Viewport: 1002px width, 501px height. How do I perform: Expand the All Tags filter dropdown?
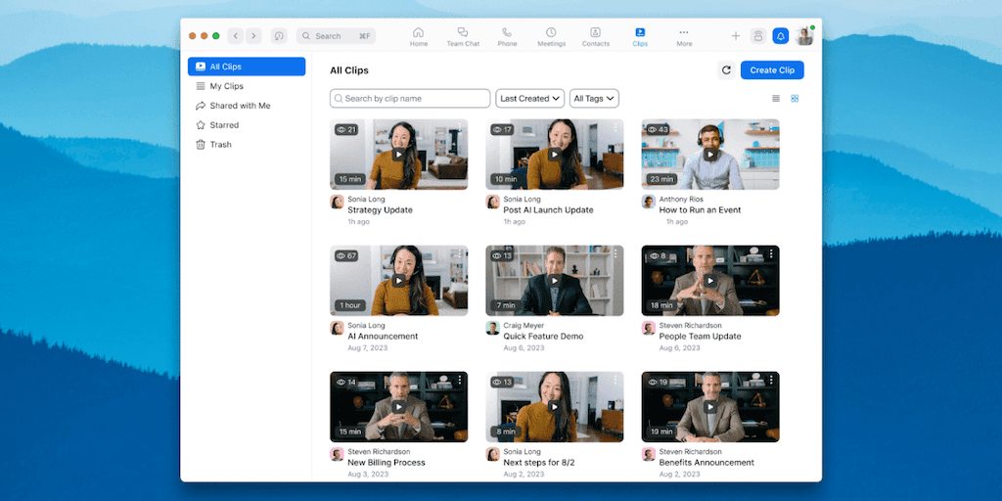pyautogui.click(x=594, y=99)
